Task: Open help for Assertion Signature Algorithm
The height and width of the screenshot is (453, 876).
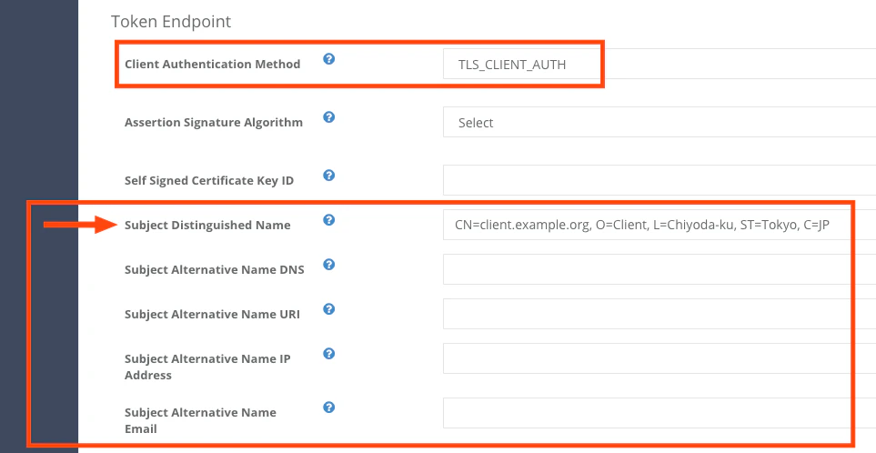Action: click(329, 116)
